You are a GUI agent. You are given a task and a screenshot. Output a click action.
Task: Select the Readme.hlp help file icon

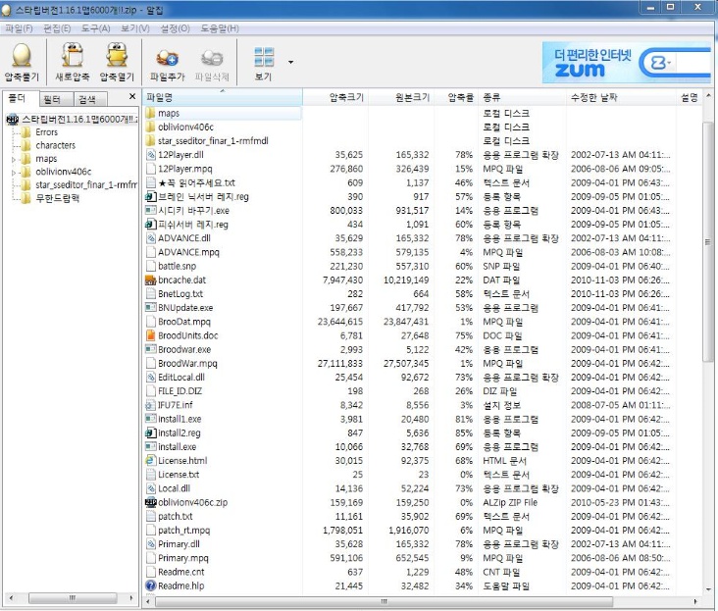point(150,586)
